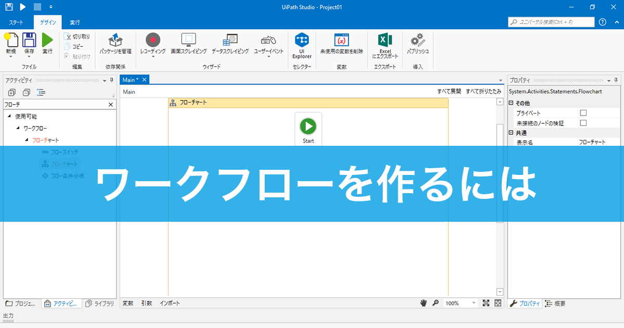Expand the レコーディング dropdown arrow
The width and height of the screenshot is (624, 328).
click(153, 57)
